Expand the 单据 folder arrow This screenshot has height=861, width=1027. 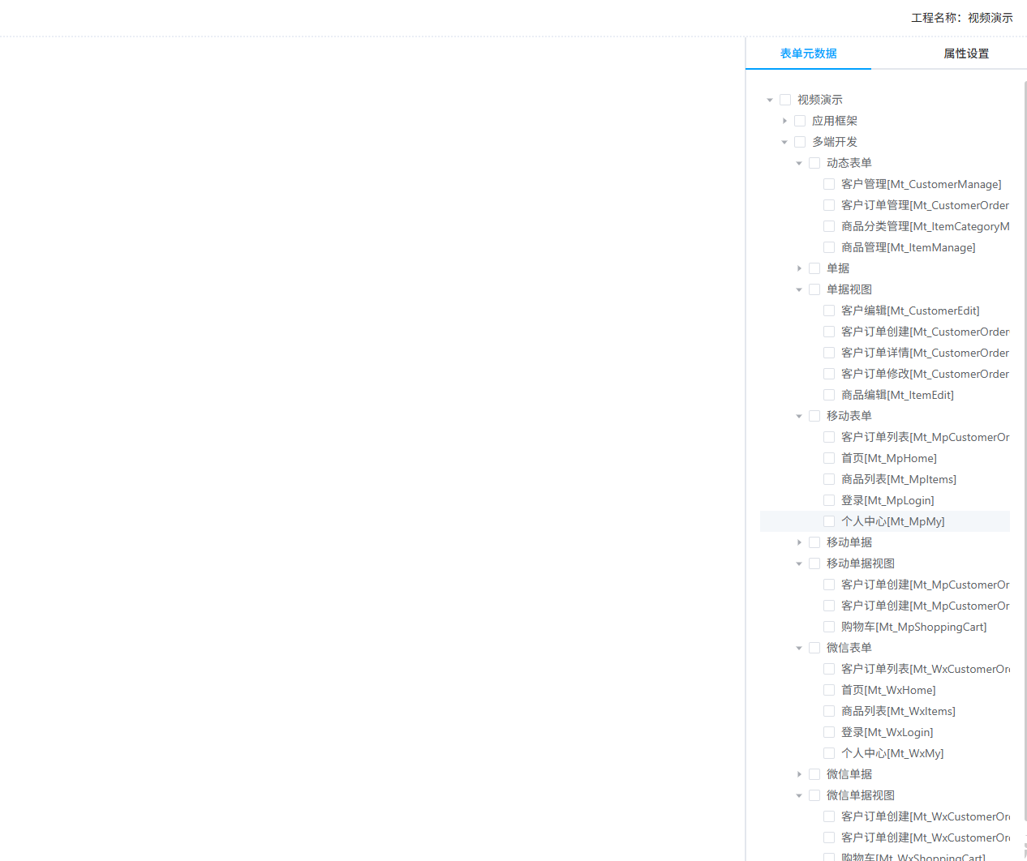point(799,268)
